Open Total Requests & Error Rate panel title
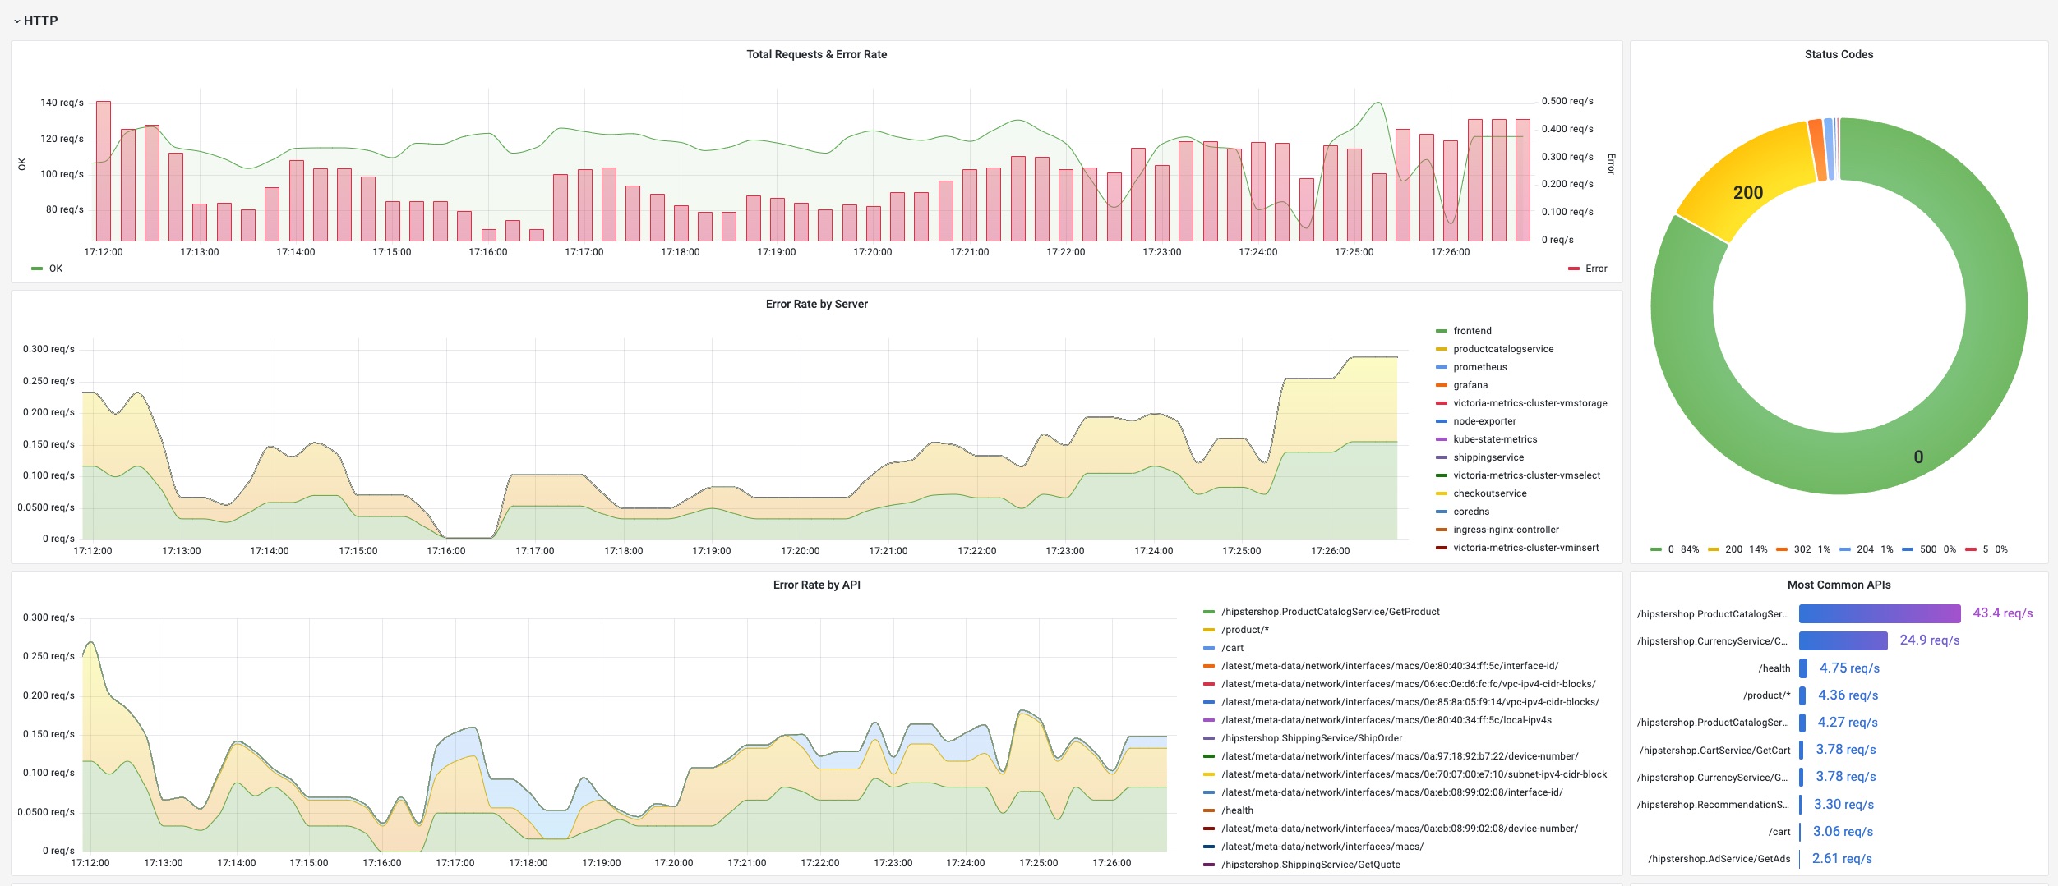Screen dimensions: 2058x886 [816, 54]
